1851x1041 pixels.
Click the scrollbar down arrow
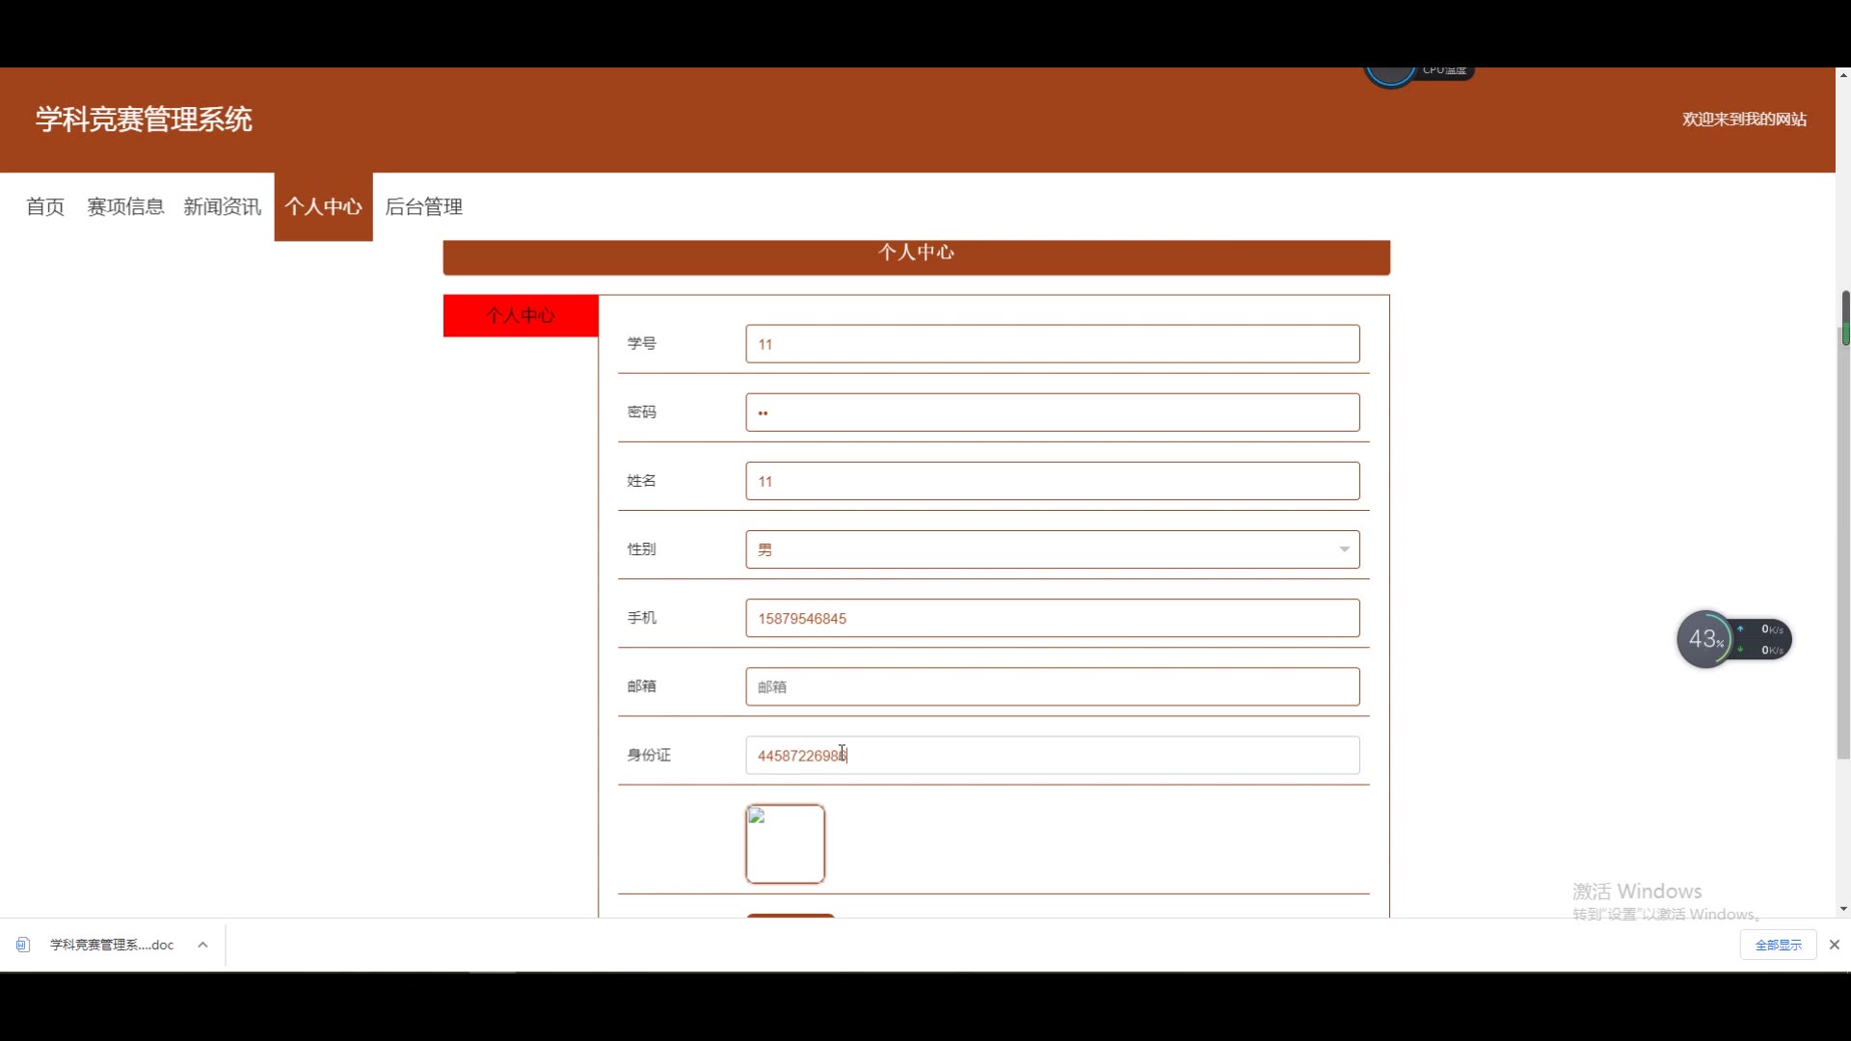(1843, 909)
